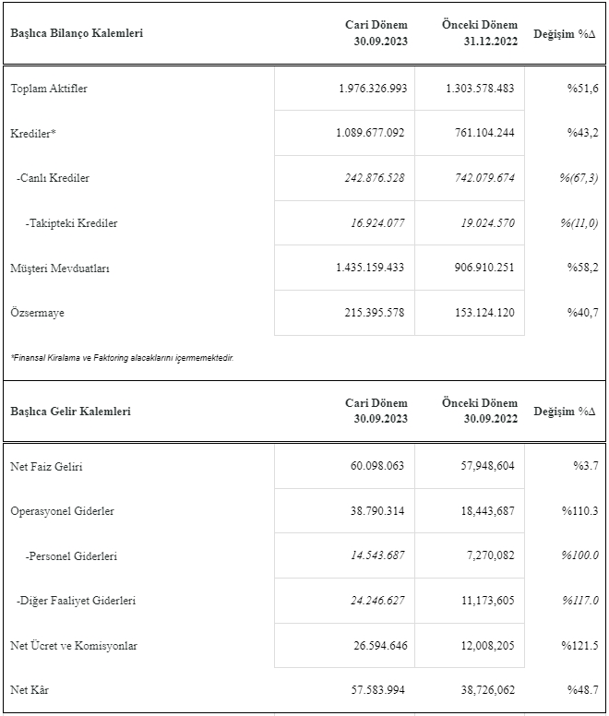Click the Krediler* row label
609x716 pixels.
click(33, 134)
